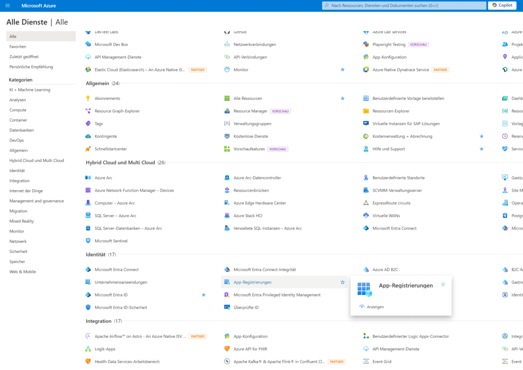The image size is (523, 370).
Task: Open the Ressourcen-Explorer link
Action: click(391, 111)
